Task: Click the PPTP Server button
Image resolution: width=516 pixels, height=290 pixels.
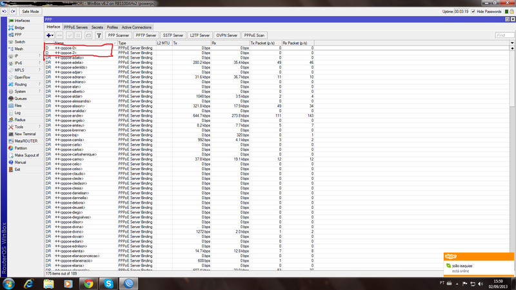Action: (146, 35)
